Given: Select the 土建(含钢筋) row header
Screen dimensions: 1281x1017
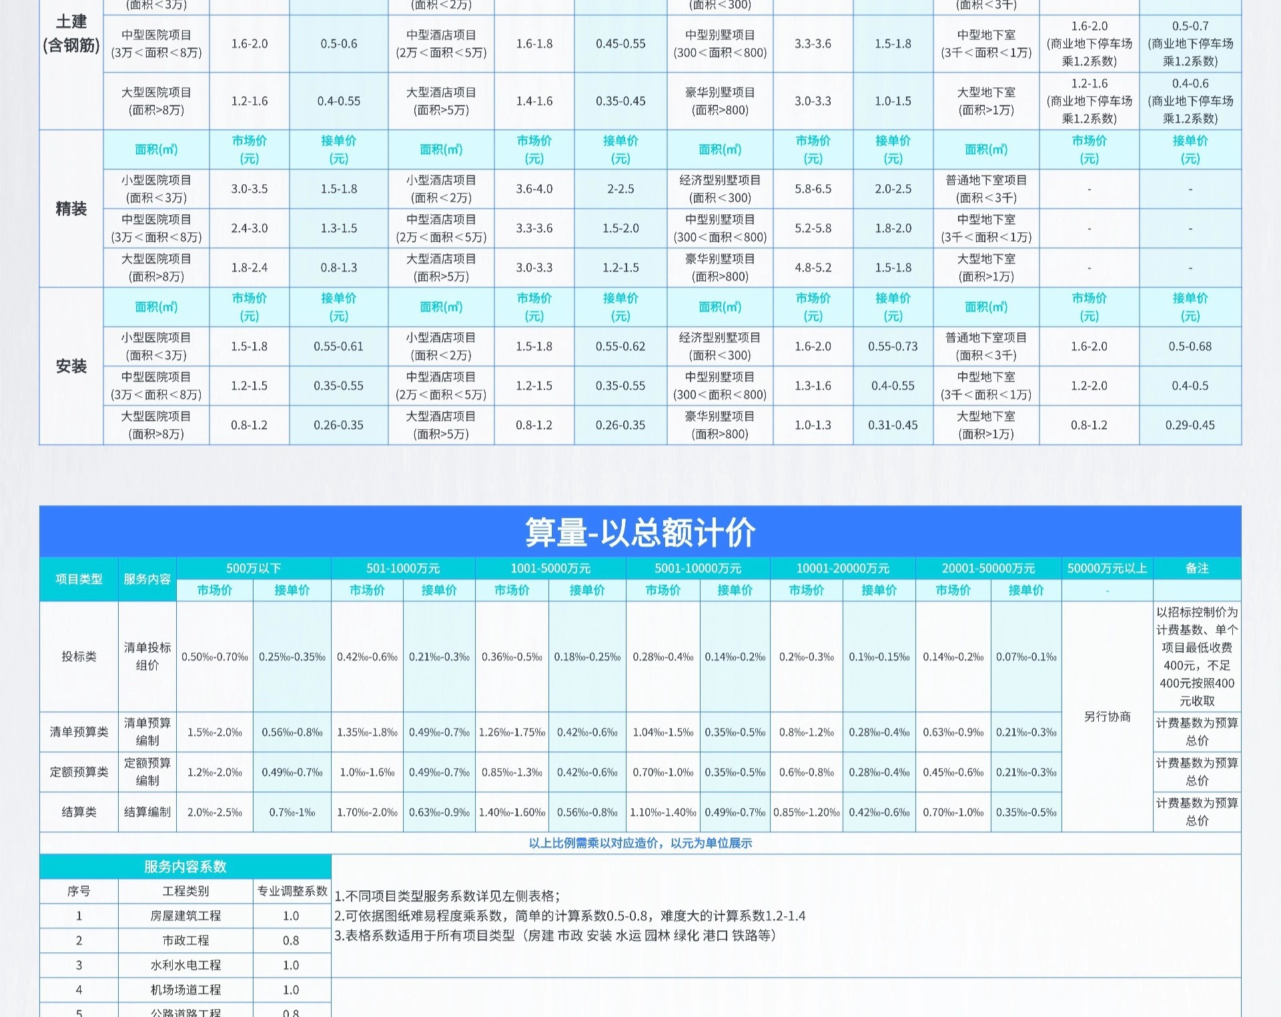Looking at the screenshot, I should click(71, 33).
